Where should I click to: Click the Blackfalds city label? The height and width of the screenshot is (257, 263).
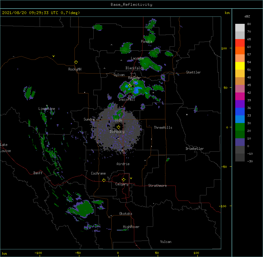coord(135,68)
